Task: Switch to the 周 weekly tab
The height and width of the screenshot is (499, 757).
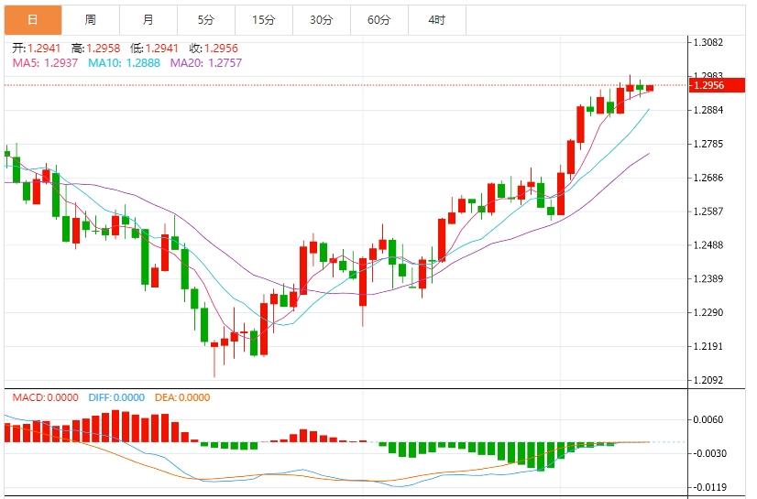Action: pos(91,19)
